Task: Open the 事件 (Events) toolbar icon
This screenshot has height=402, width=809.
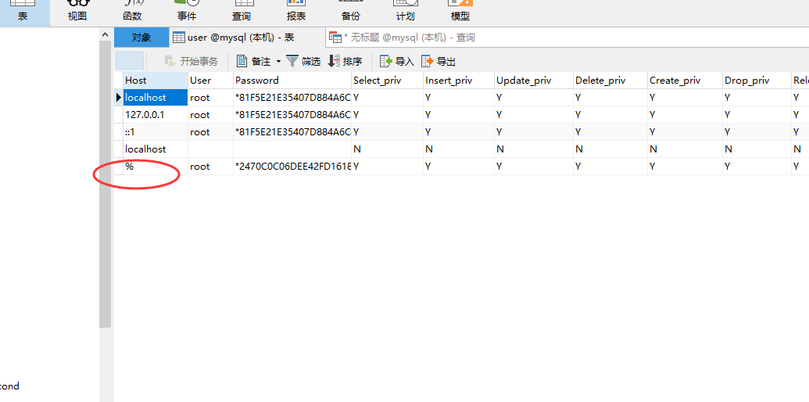Action: [x=187, y=12]
